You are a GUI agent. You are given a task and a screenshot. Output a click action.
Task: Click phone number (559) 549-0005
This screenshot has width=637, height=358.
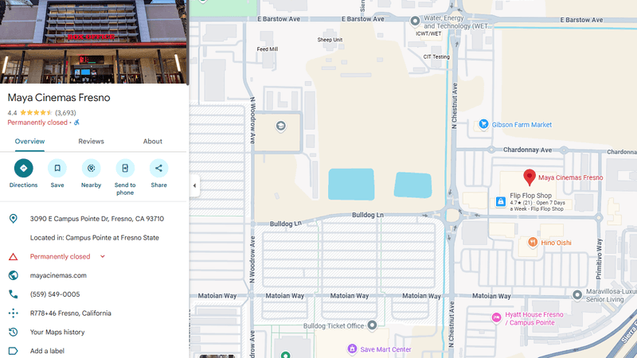coord(55,294)
